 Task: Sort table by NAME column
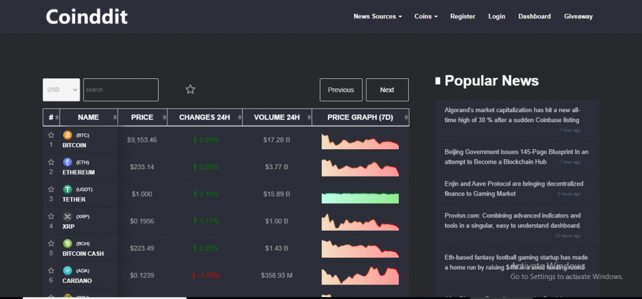click(88, 118)
